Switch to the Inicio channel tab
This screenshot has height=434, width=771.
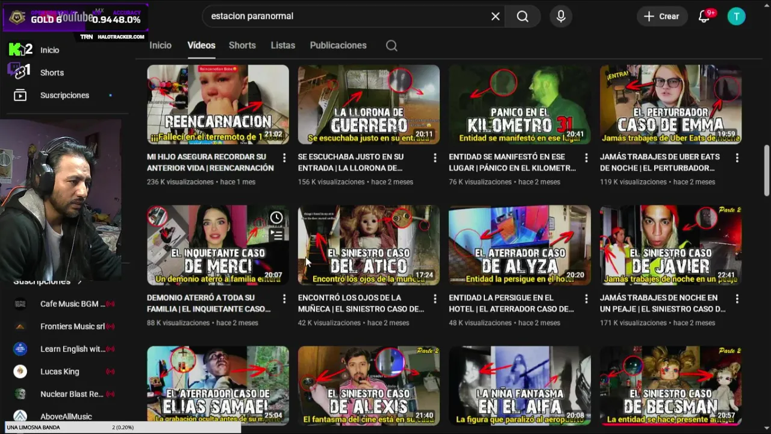click(160, 45)
